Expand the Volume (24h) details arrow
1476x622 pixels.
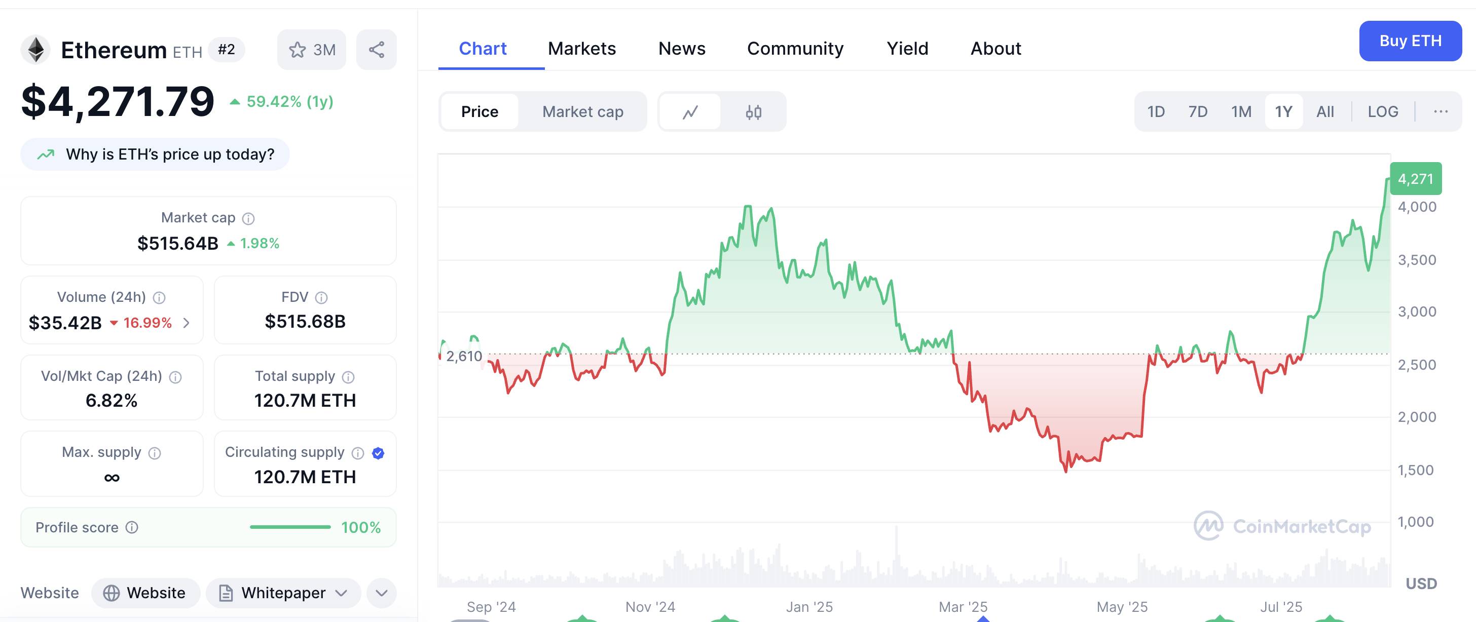pyautogui.click(x=186, y=323)
